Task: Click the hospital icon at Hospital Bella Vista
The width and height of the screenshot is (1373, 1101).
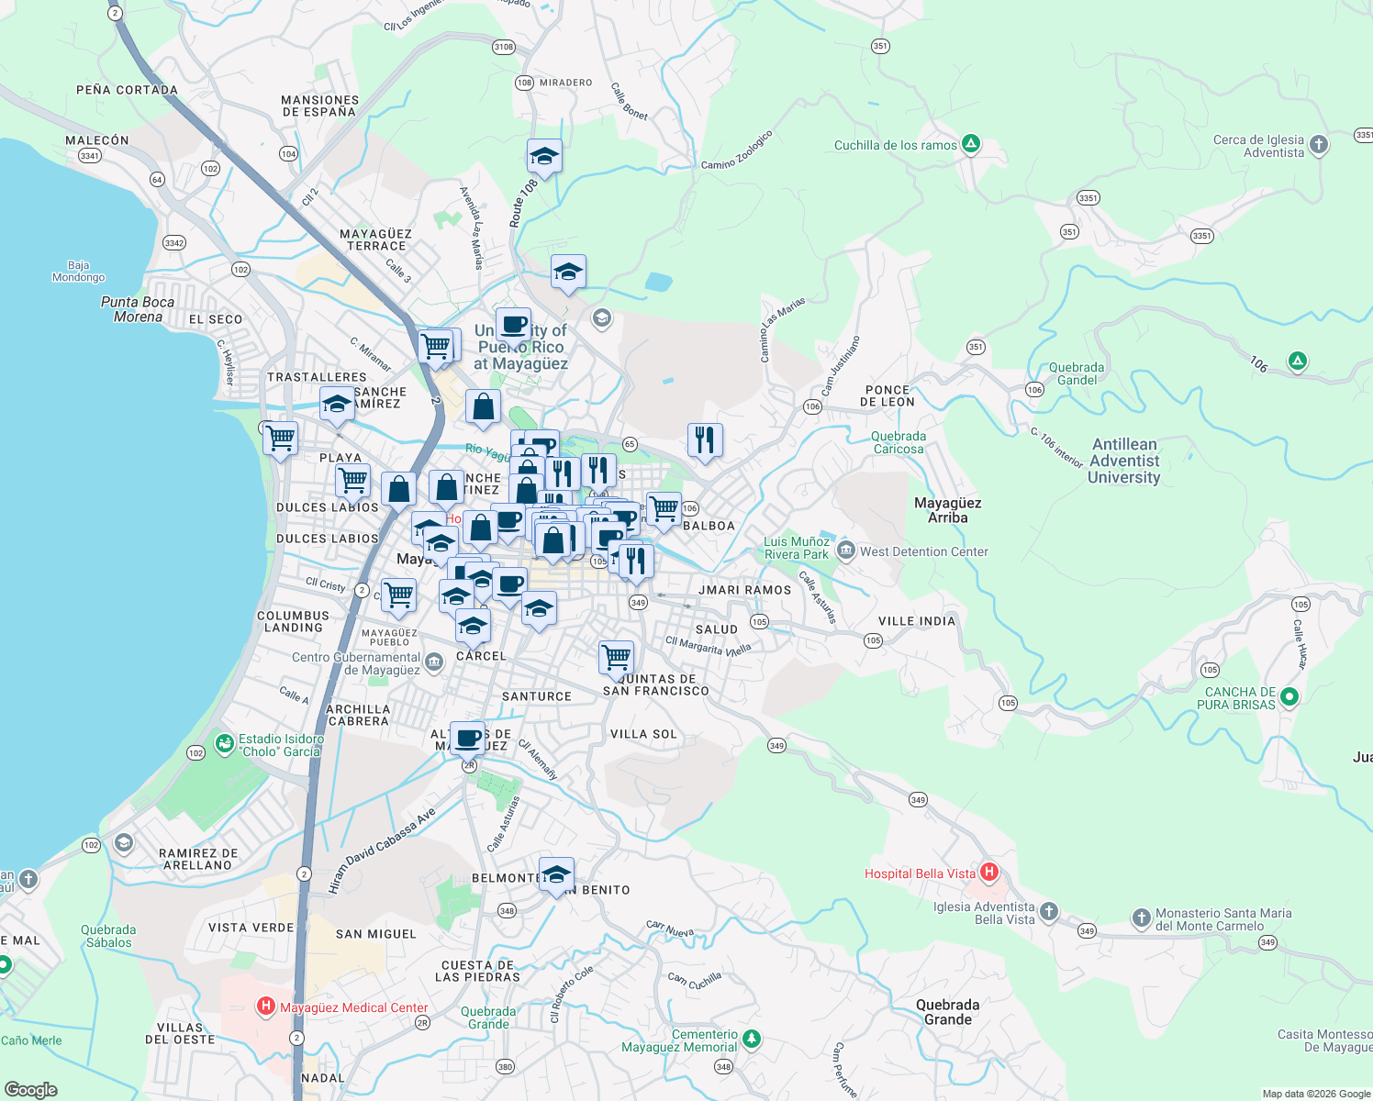Action: 988,873
